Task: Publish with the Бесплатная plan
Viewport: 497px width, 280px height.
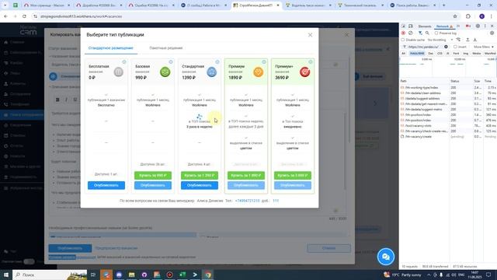Action: click(x=106, y=185)
